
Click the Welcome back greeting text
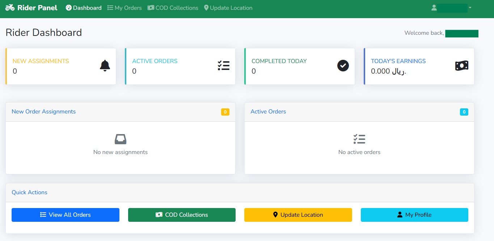click(424, 33)
